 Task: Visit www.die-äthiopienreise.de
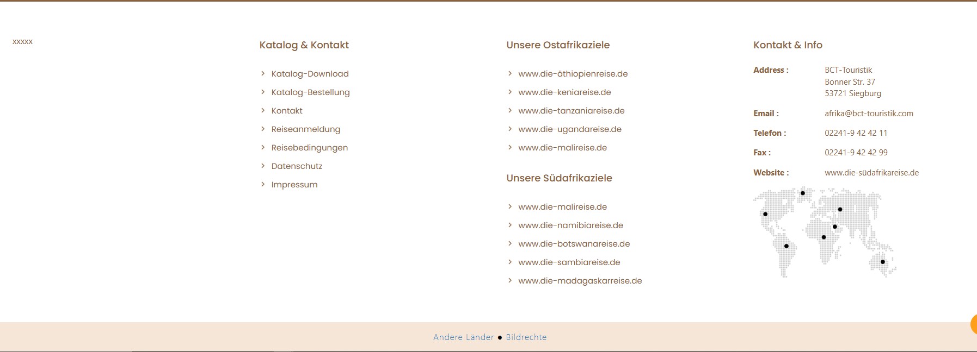click(x=573, y=74)
